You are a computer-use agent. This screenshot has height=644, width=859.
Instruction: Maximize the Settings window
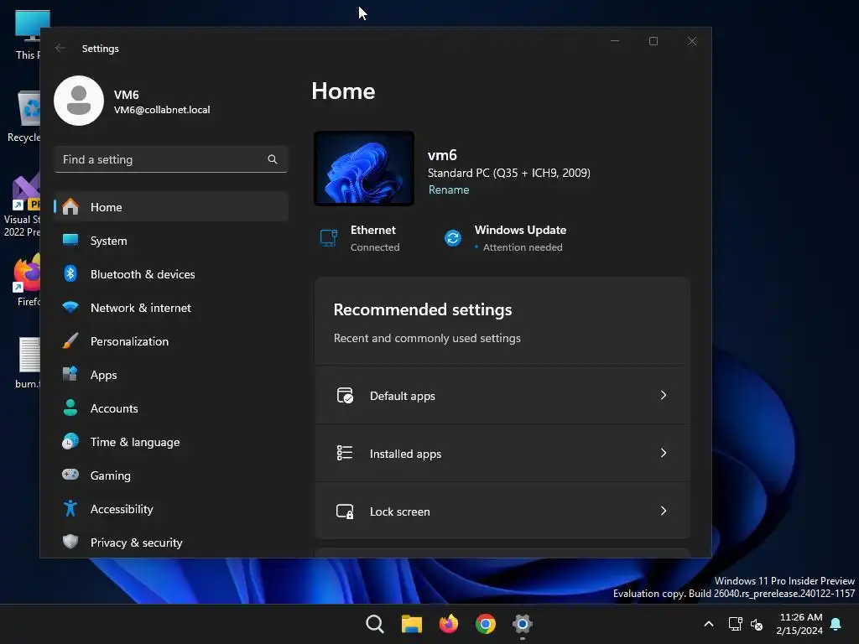click(653, 41)
